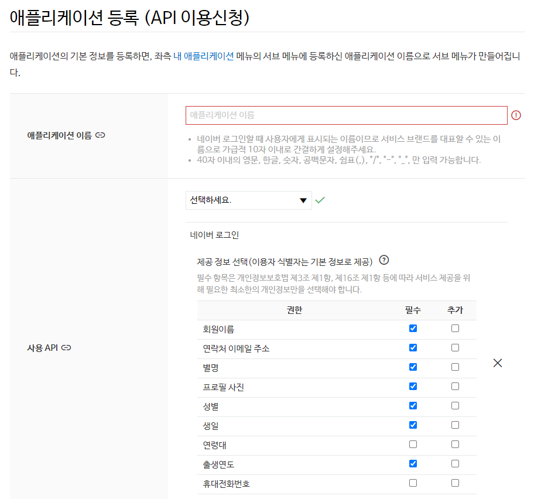Uncheck 필수 checkbox for 연락처 이메일 주소

point(413,348)
